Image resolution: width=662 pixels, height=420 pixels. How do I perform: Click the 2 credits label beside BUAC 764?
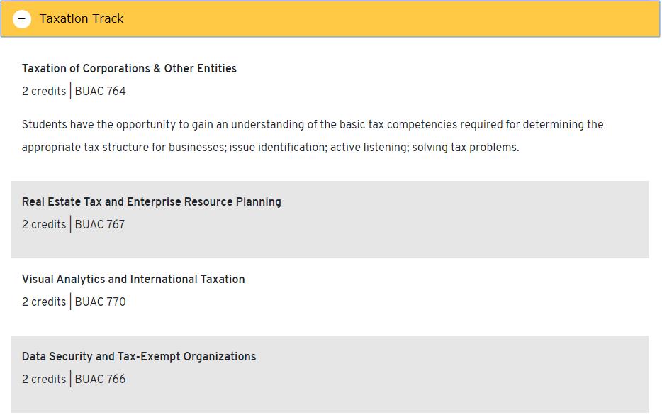pyautogui.click(x=44, y=92)
